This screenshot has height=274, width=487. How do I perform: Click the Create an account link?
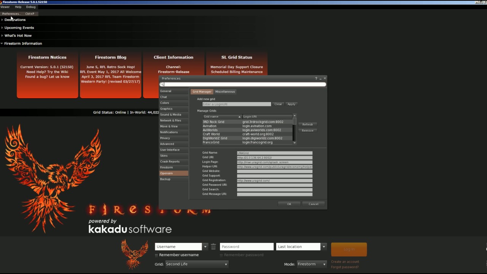click(x=345, y=262)
